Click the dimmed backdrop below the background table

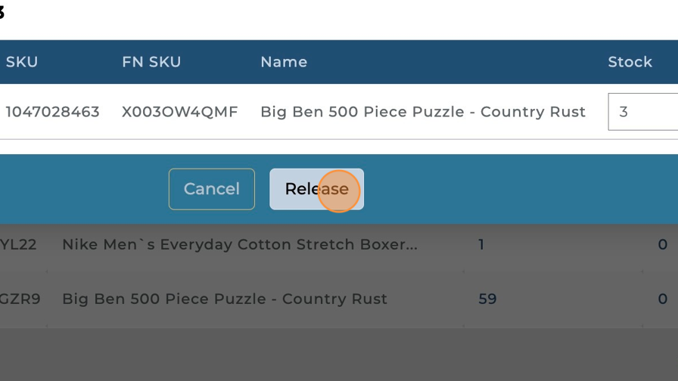coord(339,354)
